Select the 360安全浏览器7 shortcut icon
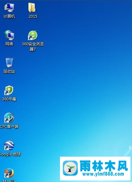132x182 pixels. coord(33,35)
